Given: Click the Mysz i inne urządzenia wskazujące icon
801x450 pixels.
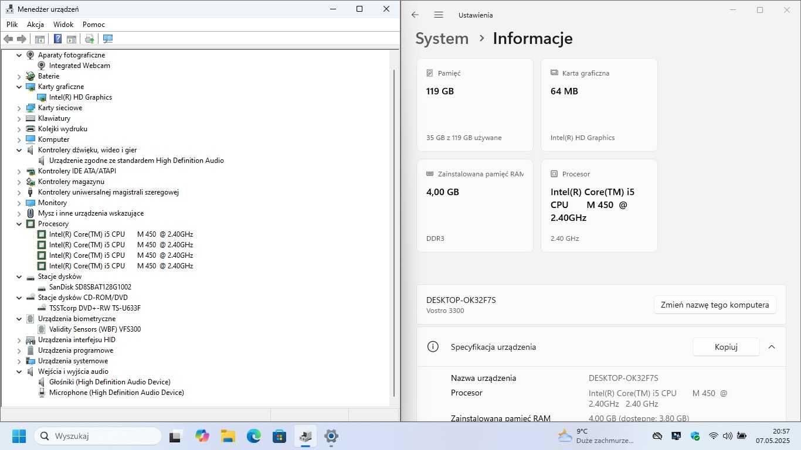Looking at the screenshot, I should [30, 213].
